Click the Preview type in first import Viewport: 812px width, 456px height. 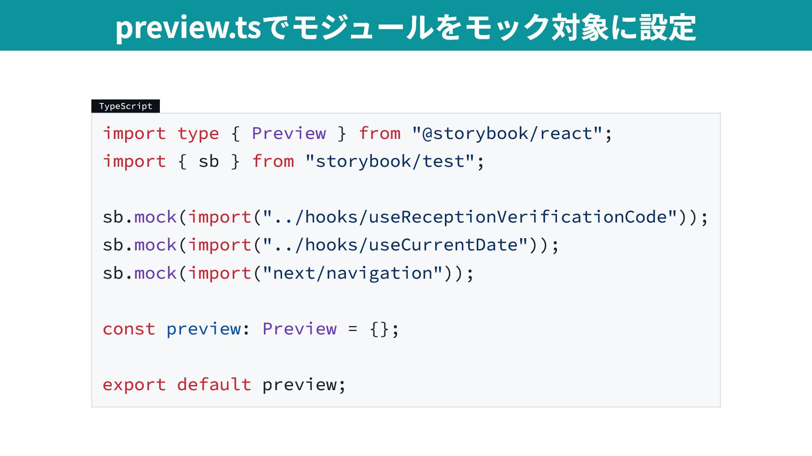coord(288,133)
